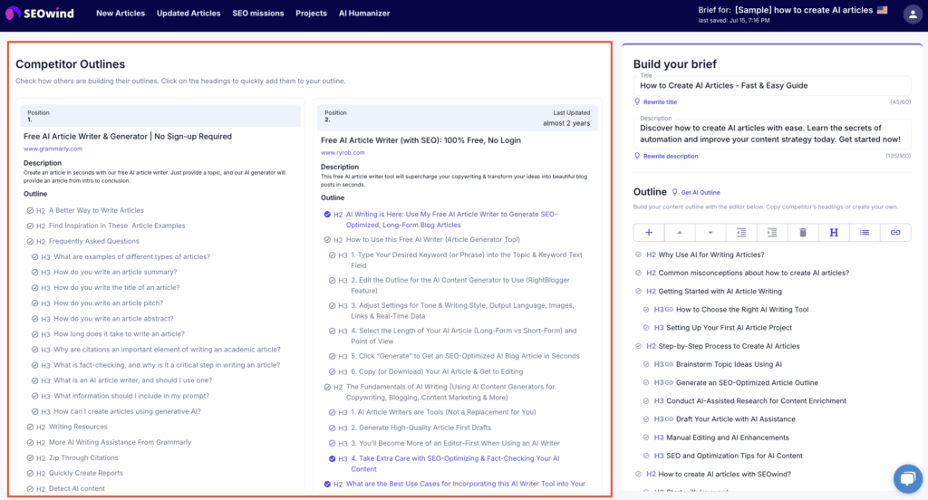
Task: Move outline item up with arrow
Action: click(x=680, y=233)
